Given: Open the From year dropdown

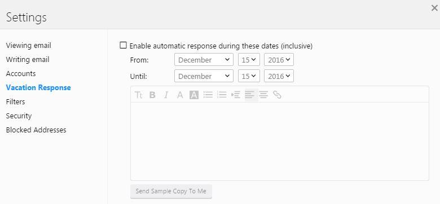Looking at the screenshot, I should coord(279,60).
